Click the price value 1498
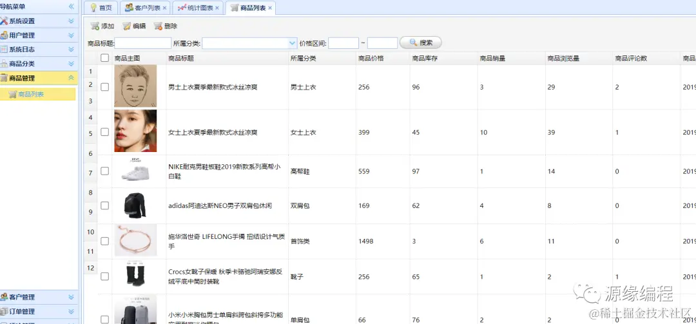Viewport: 696px width, 324px height. click(366, 242)
